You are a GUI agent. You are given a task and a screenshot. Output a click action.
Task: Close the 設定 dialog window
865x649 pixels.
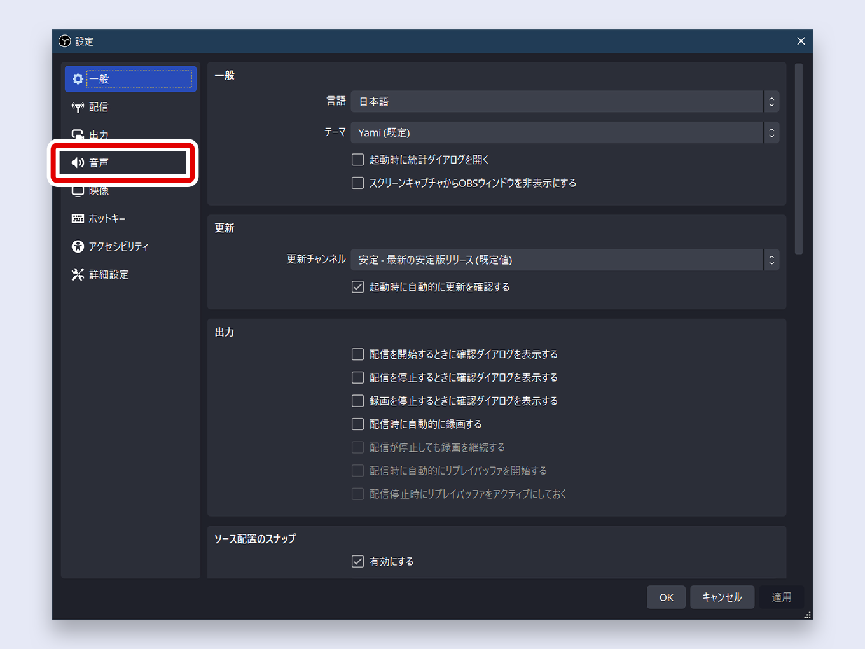801,41
